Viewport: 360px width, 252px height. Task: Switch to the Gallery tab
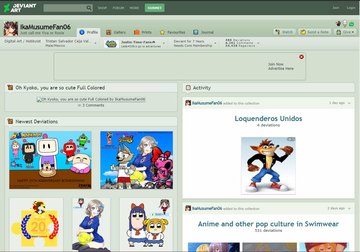coord(116,32)
